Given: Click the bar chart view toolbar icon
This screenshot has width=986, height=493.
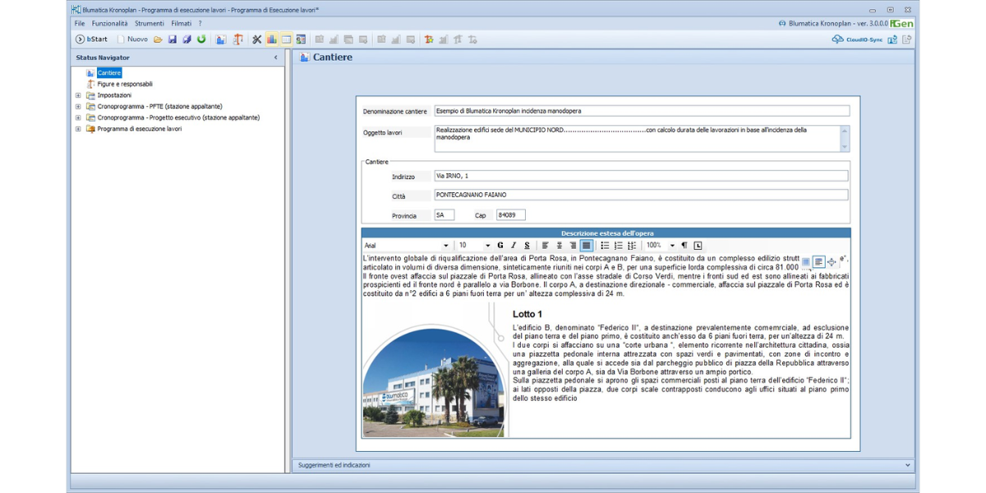Looking at the screenshot, I should point(271,39).
